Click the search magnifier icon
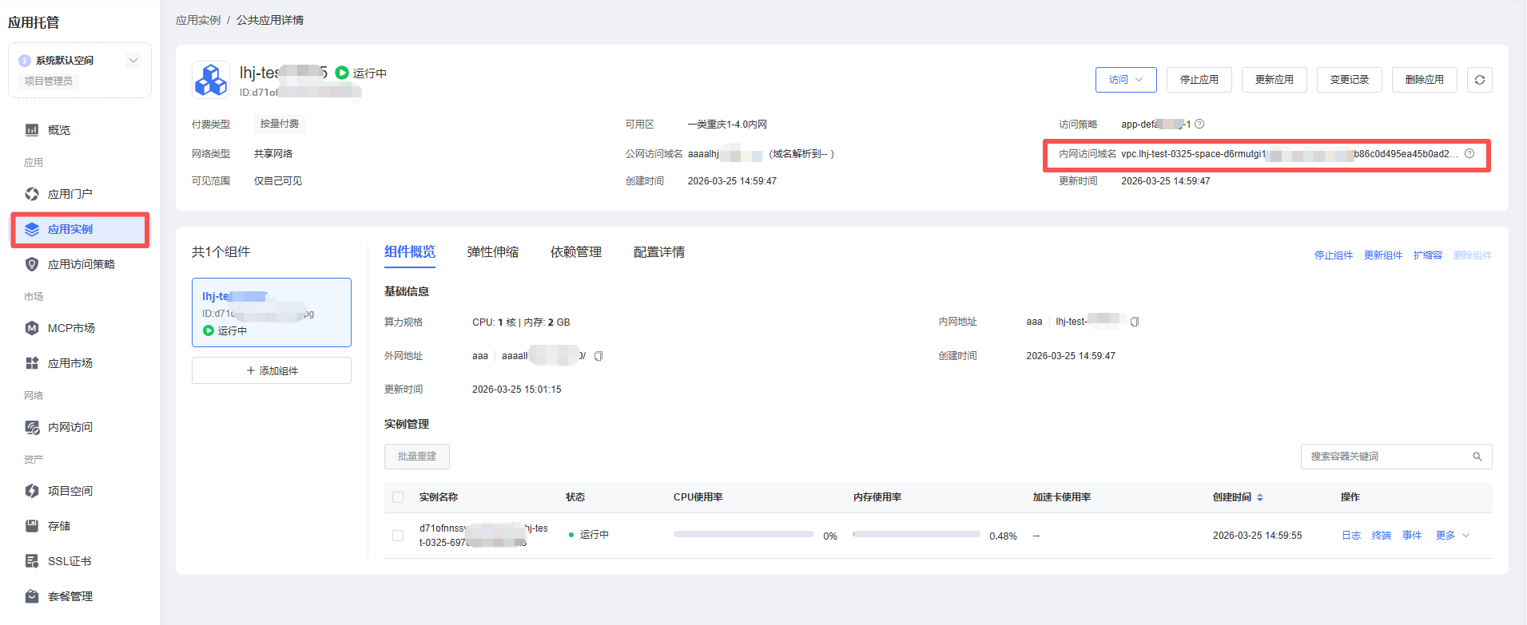This screenshot has width=1527, height=625. [1477, 457]
